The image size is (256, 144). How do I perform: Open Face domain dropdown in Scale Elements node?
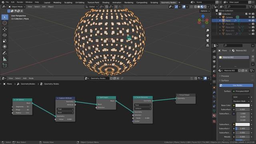point(143,105)
